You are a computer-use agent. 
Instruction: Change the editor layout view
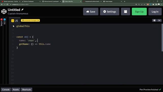click(x=126, y=11)
